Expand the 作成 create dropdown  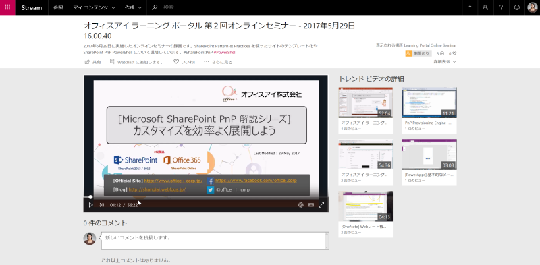133,7
